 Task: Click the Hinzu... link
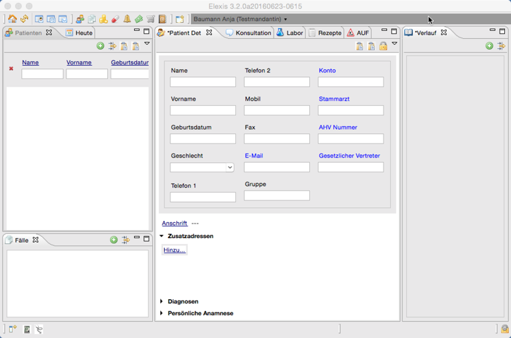174,250
